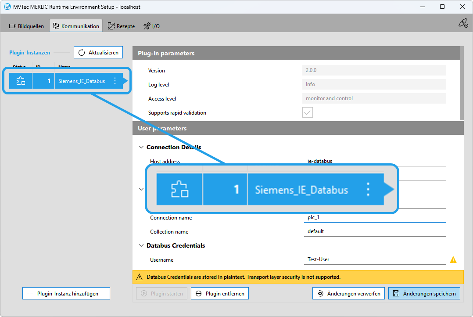Open the Rezepte tab
Image resolution: width=473 pixels, height=317 pixels.
coord(121,26)
